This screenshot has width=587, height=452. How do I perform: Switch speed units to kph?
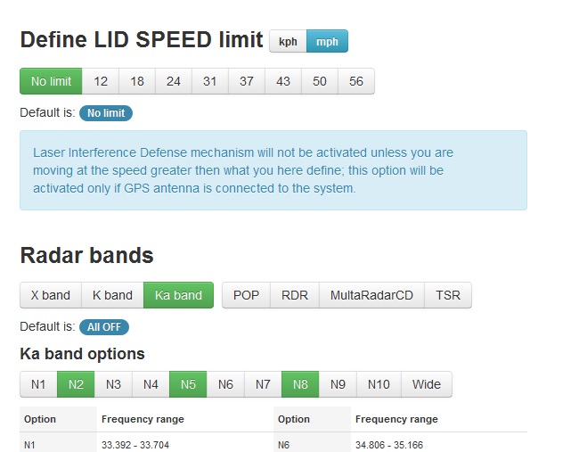pyautogui.click(x=288, y=42)
